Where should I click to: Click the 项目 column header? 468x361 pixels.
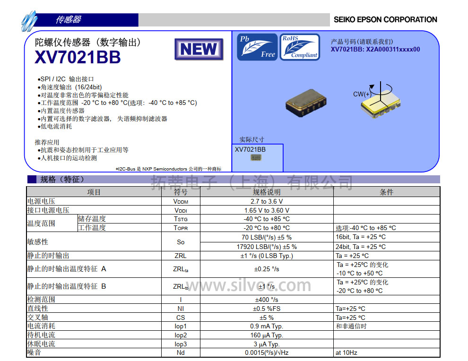point(94,192)
